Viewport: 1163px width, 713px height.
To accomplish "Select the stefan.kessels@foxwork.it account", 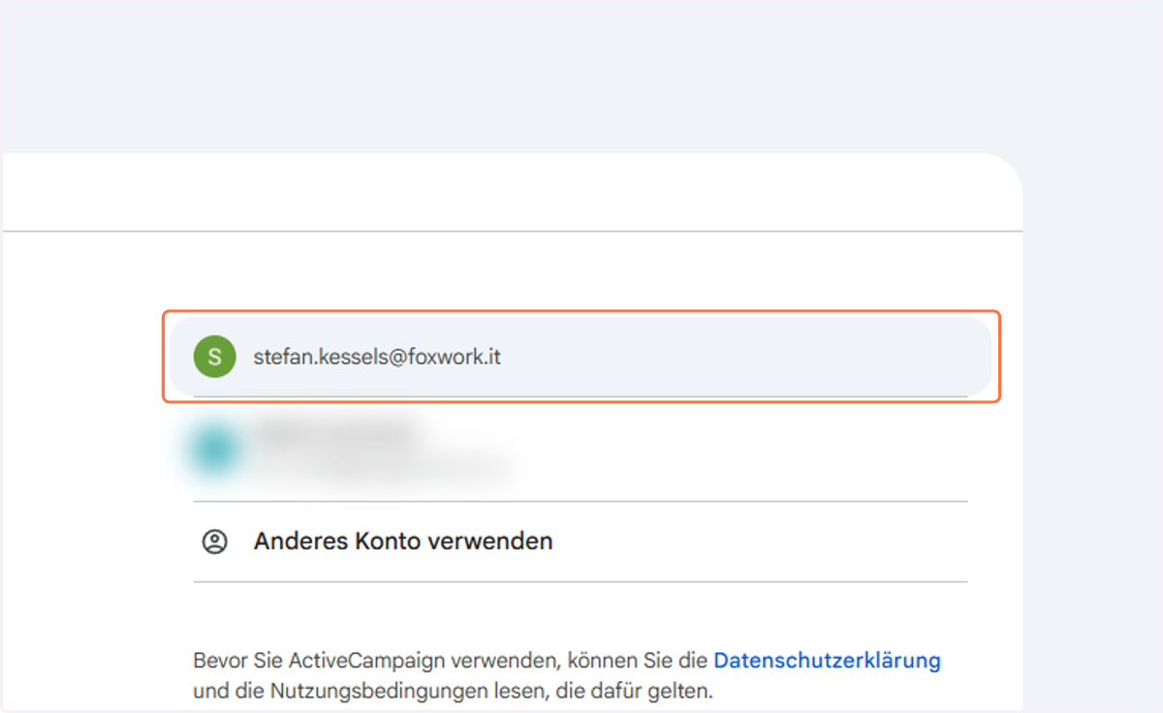I will 581,356.
